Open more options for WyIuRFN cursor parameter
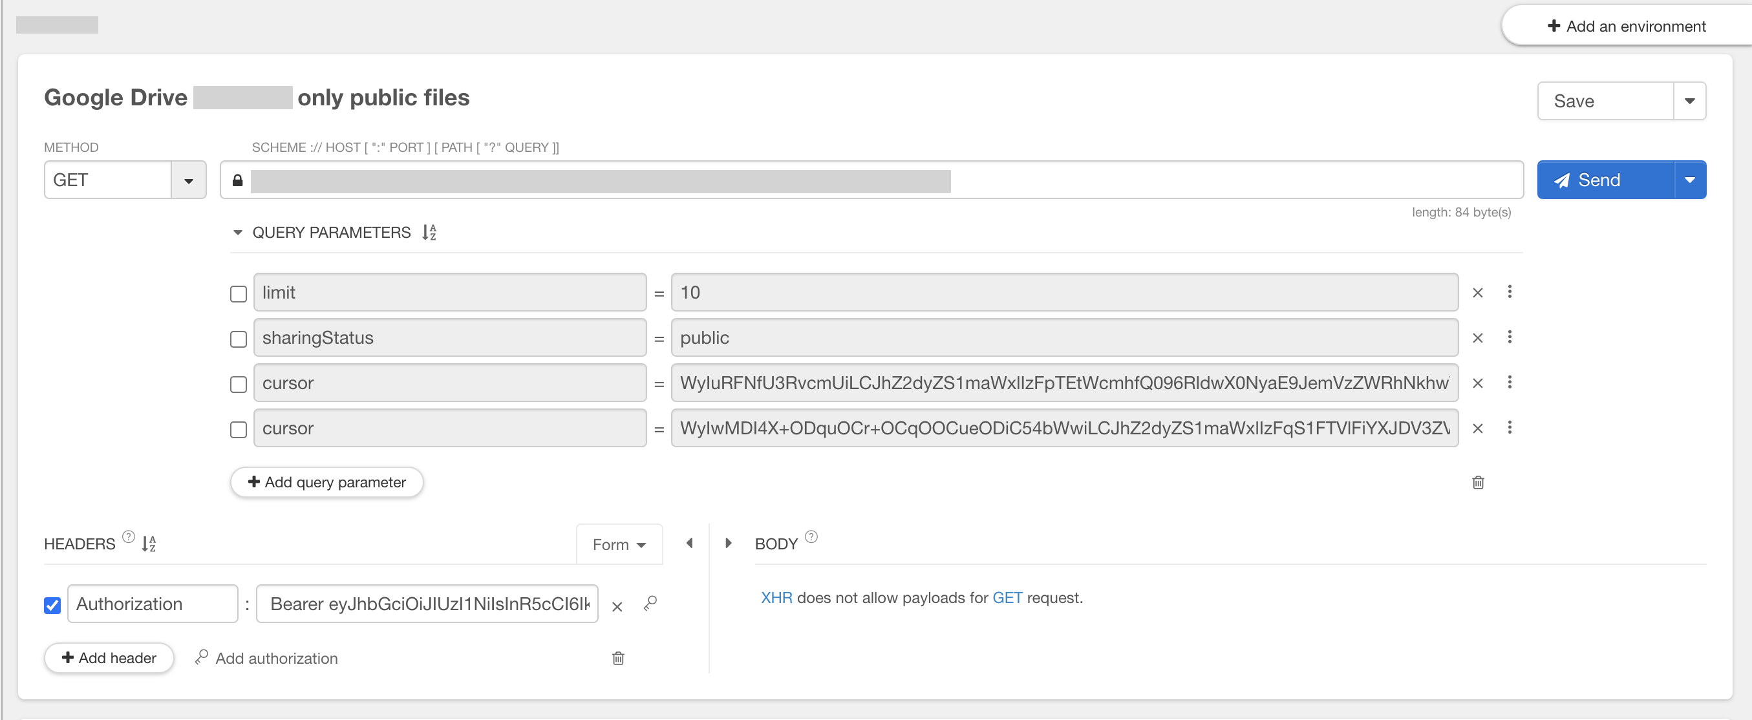 [1509, 382]
